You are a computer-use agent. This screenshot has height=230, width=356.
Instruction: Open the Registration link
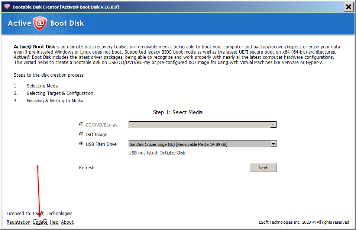tap(18, 222)
